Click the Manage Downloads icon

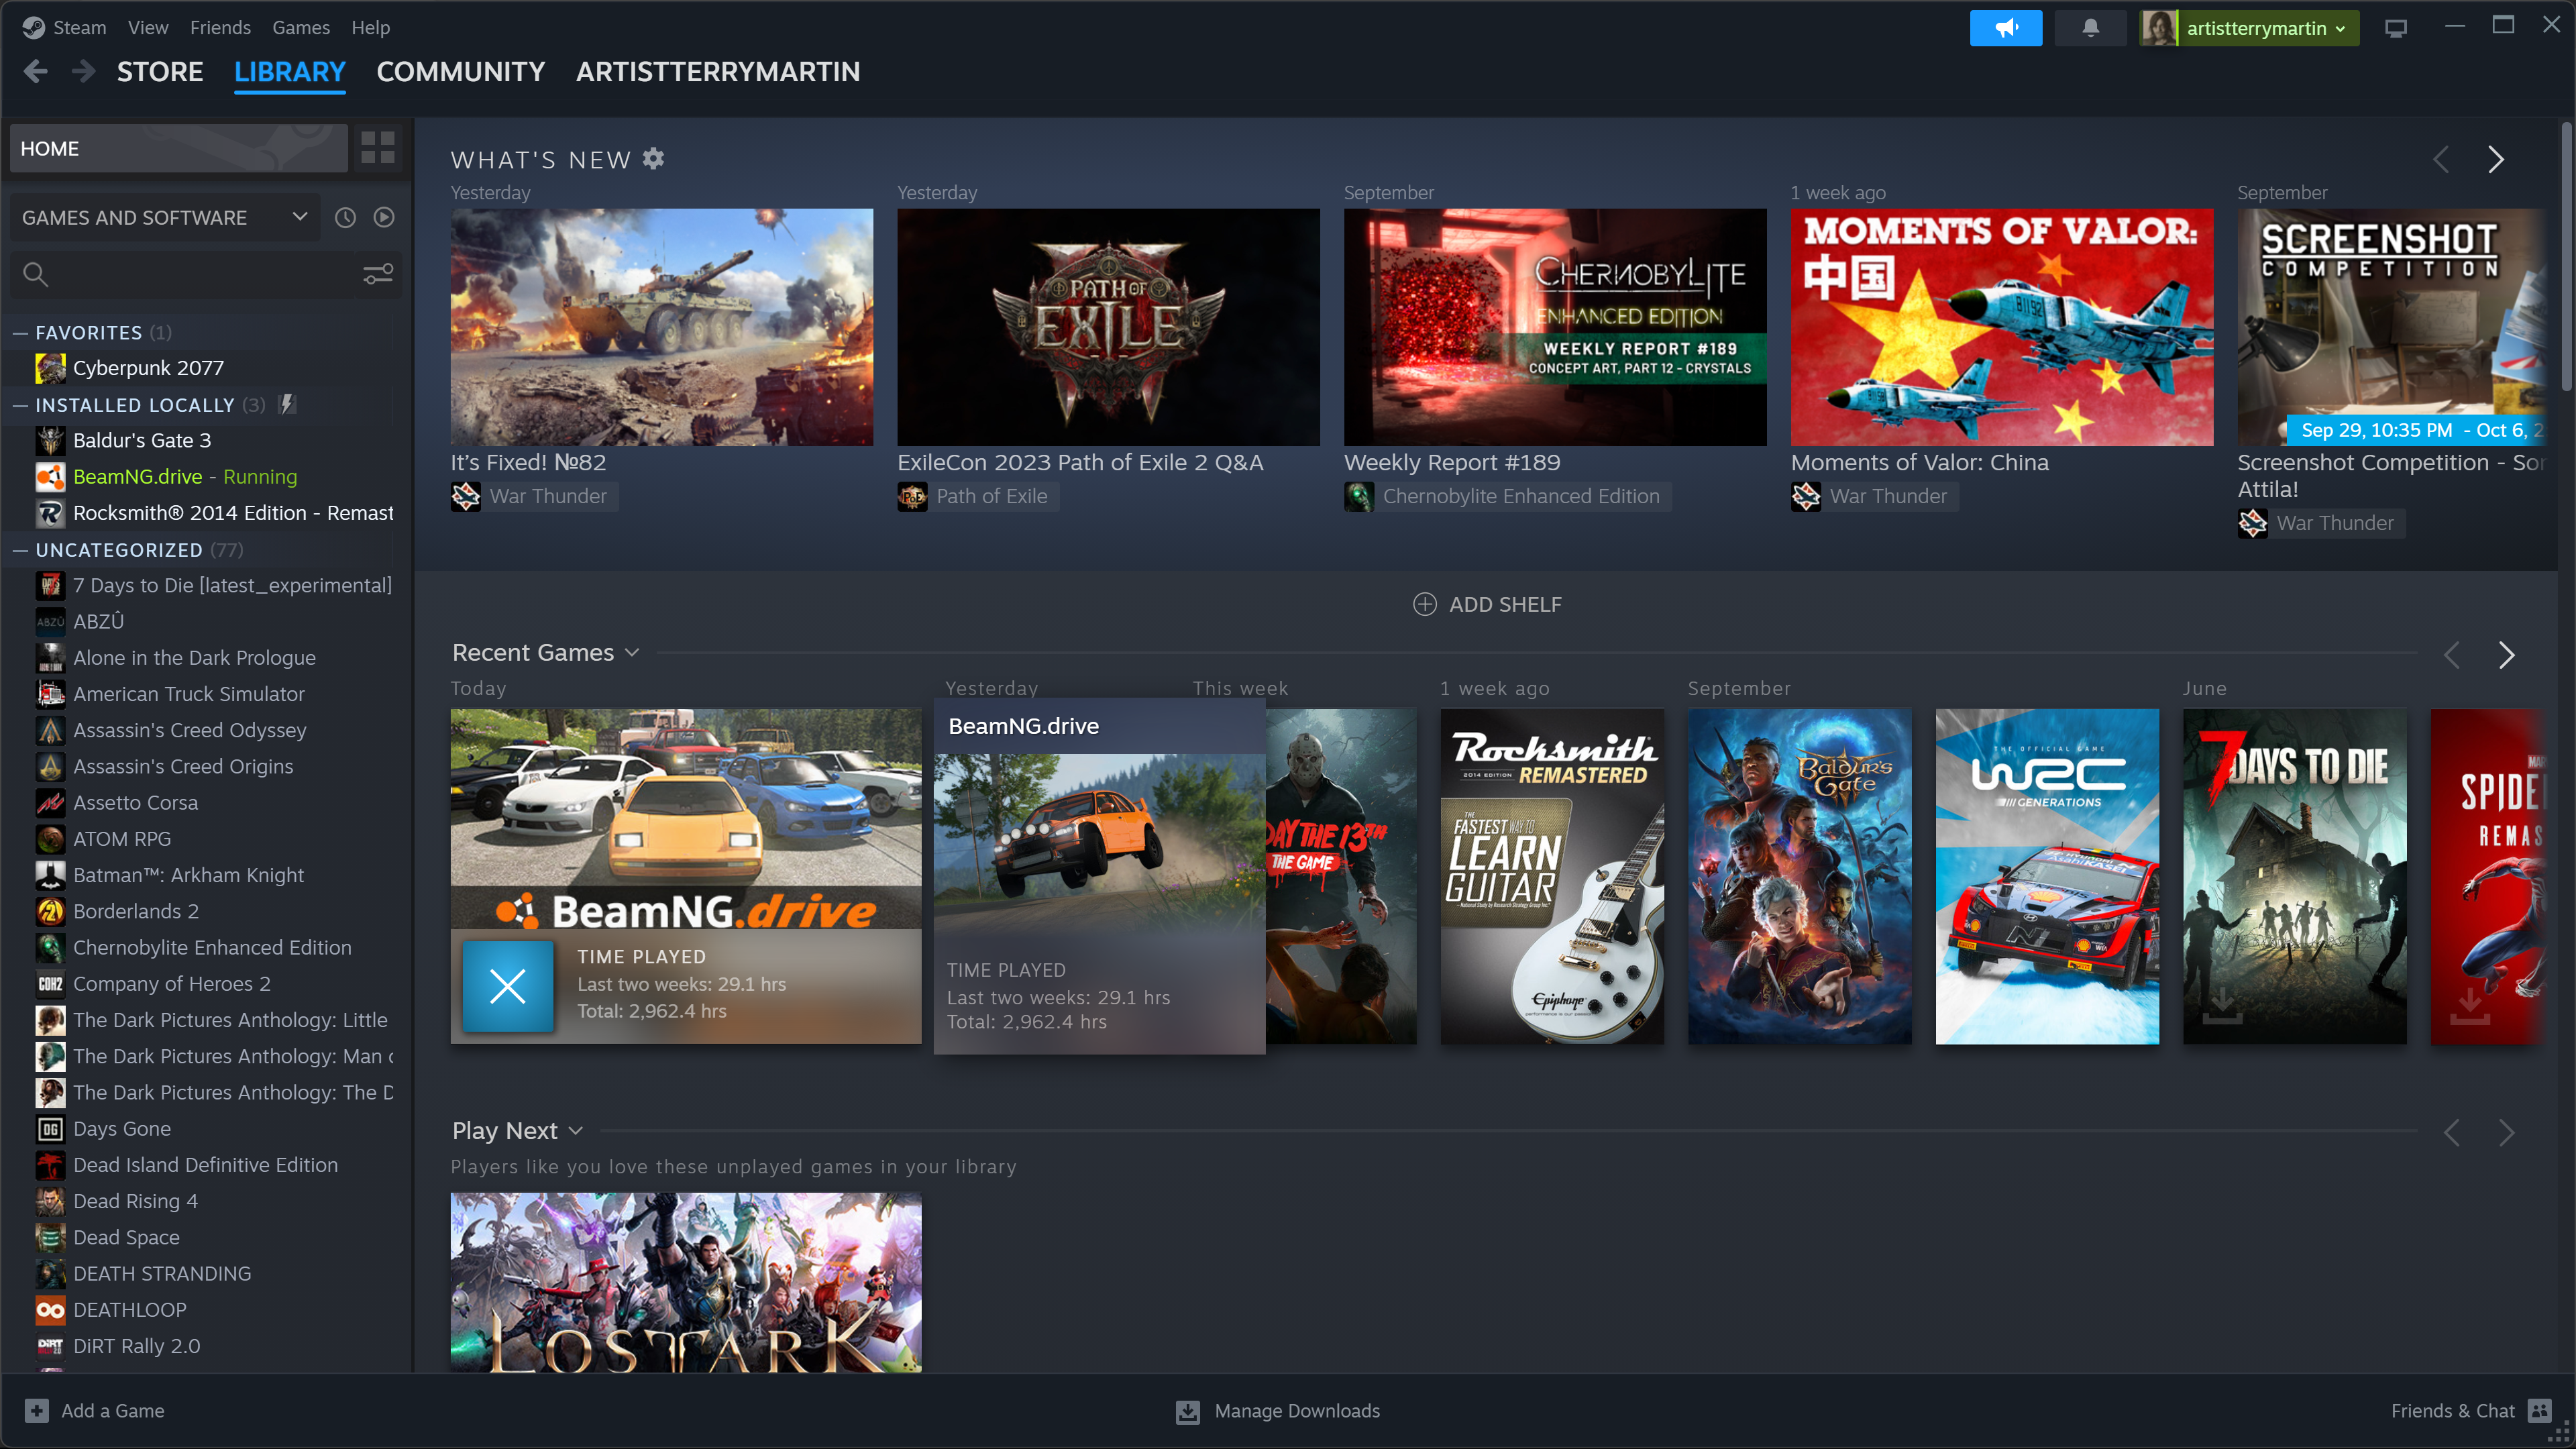[1188, 1411]
